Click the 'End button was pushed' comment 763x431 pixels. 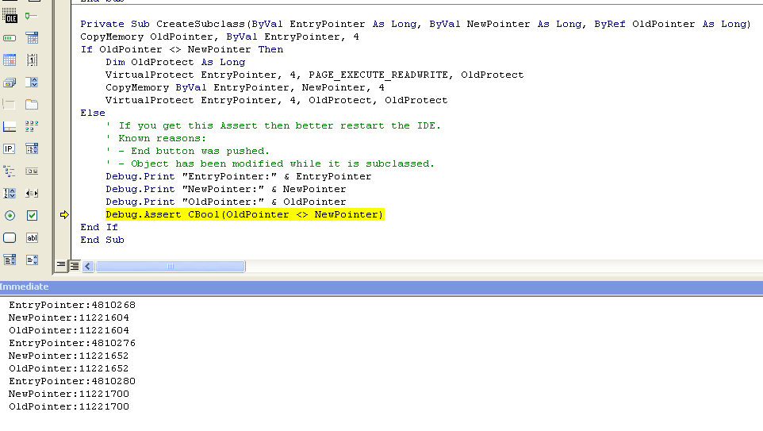coord(187,151)
